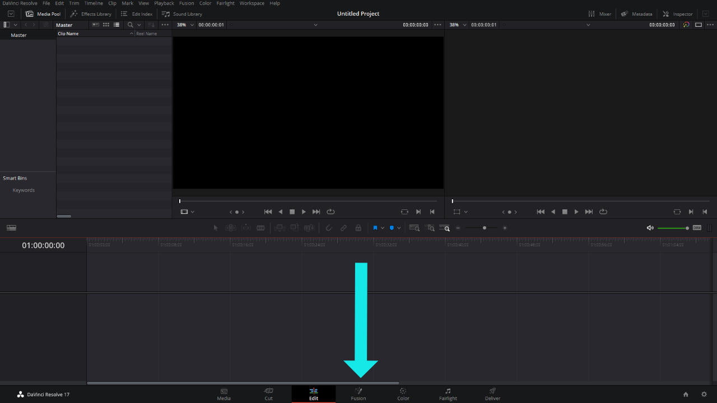
Task: Switch to the Fusion page
Action: (x=358, y=393)
